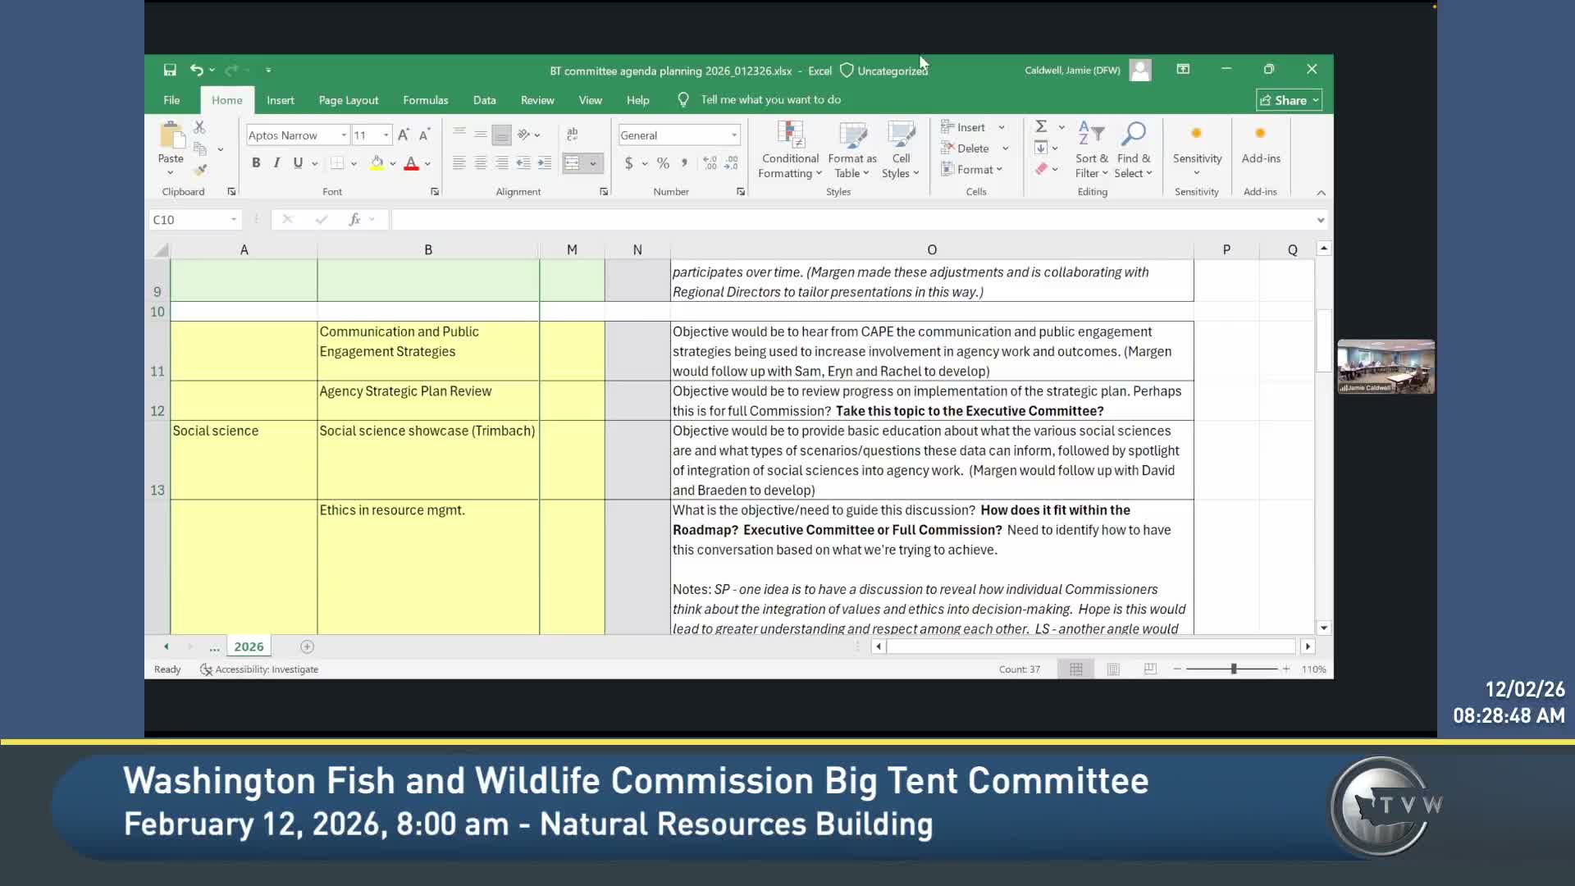This screenshot has height=886, width=1575.
Task: Click the AutoSum sigma icon
Action: pos(1041,126)
